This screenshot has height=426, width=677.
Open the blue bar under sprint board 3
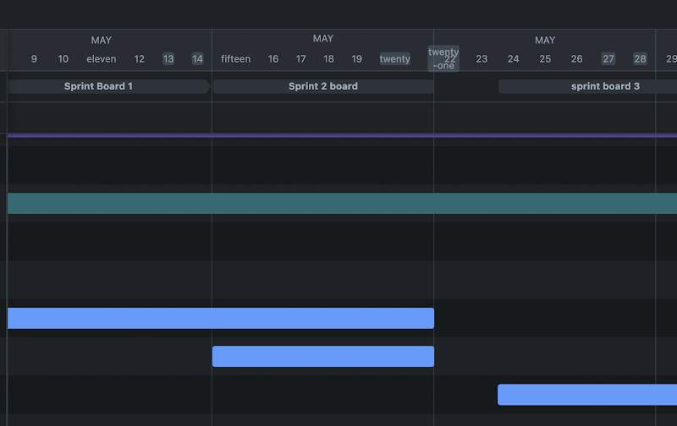pyautogui.click(x=587, y=395)
